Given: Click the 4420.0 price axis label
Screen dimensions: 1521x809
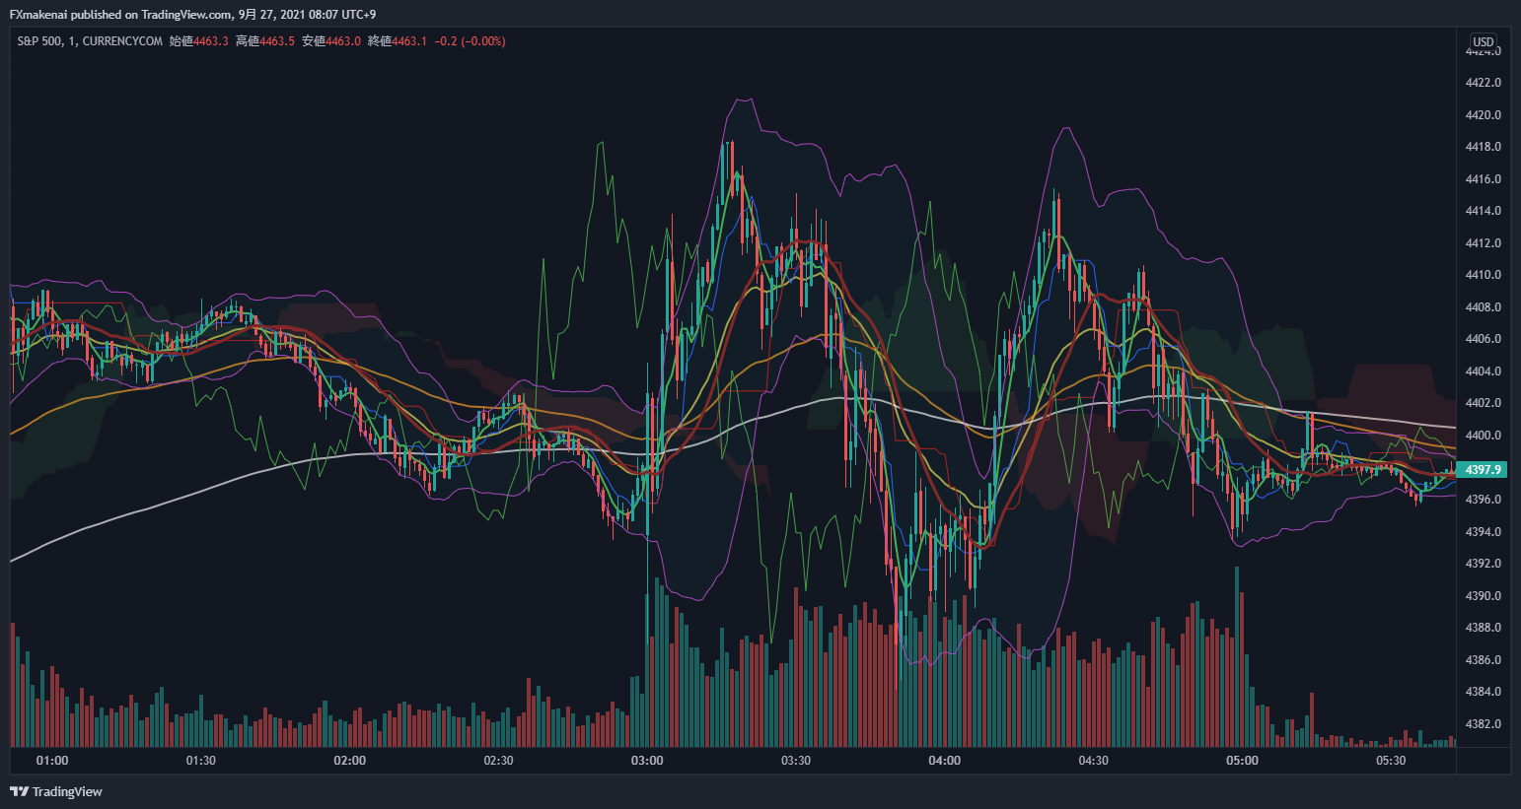Looking at the screenshot, I should [1483, 115].
